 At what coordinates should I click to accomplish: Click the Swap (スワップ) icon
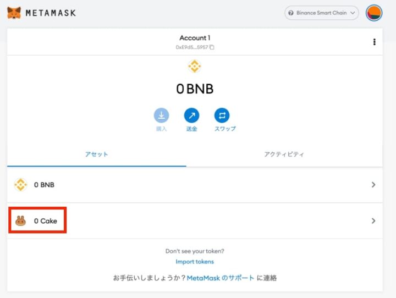pos(222,115)
